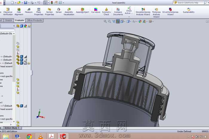Start FloXpress Analysis Wizard

coord(156,13)
